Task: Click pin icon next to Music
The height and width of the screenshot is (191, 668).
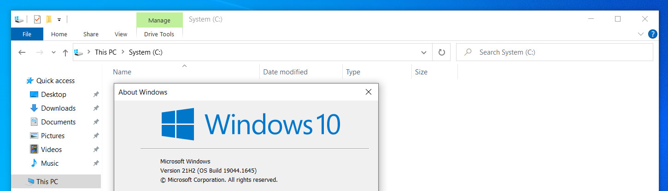Action: 96,163
